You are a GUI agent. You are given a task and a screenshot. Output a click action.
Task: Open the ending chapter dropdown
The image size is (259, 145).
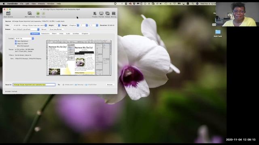[x=94, y=25]
